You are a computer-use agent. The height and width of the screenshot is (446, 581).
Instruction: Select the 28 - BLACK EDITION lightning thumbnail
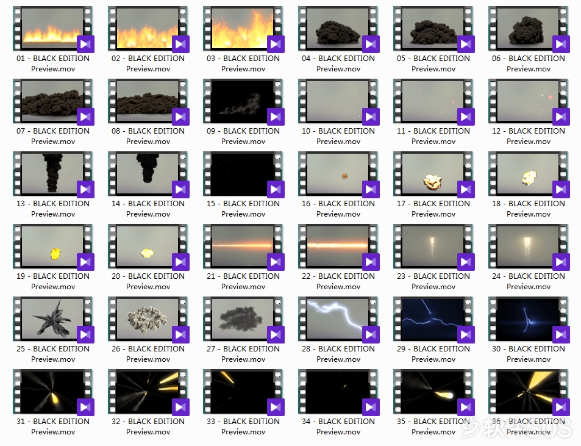(338, 319)
